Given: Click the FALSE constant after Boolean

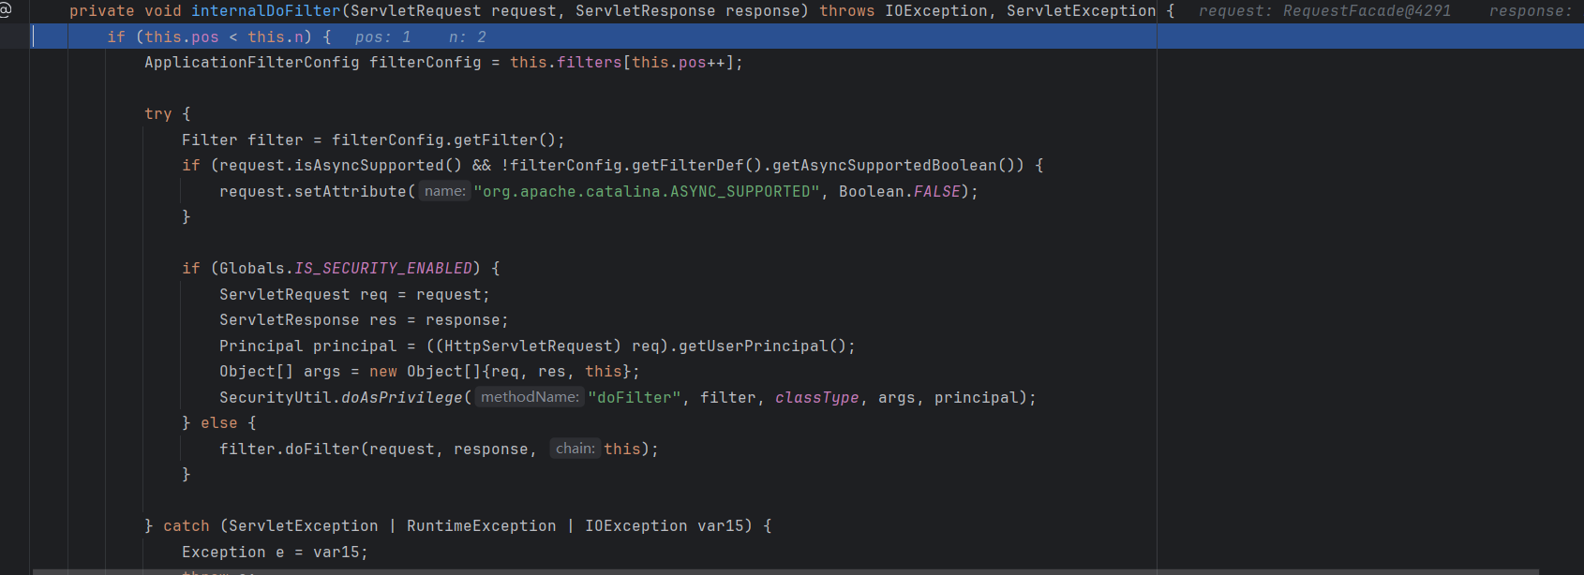Looking at the screenshot, I should [936, 192].
